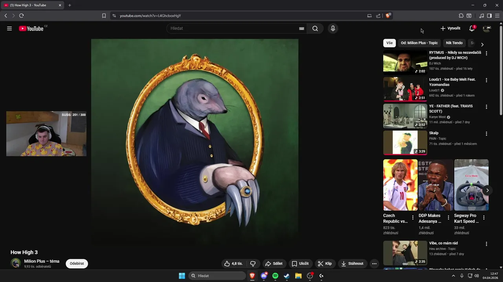Viewport: 503px width, 282px height.
Task: Open more actions ellipsis under video
Action: pyautogui.click(x=374, y=264)
